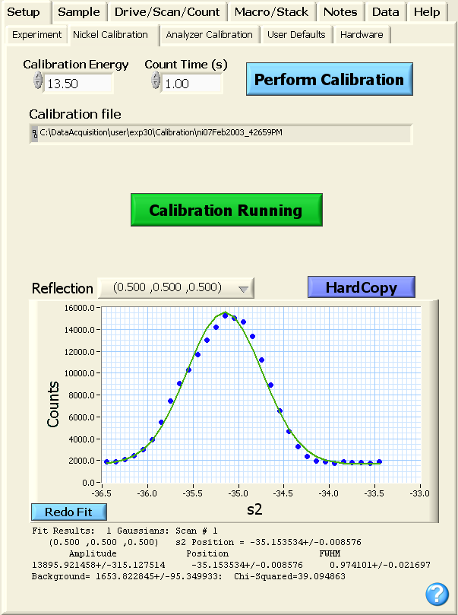
Task: Open the Help tab
Action: click(427, 12)
